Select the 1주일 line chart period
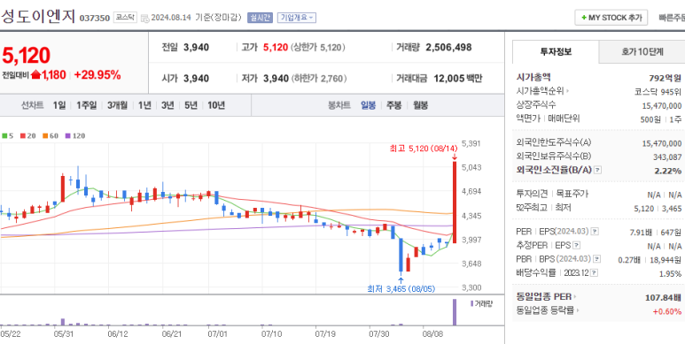The image size is (685, 344). 87,105
